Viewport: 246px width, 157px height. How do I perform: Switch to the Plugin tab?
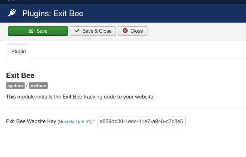tap(19, 52)
